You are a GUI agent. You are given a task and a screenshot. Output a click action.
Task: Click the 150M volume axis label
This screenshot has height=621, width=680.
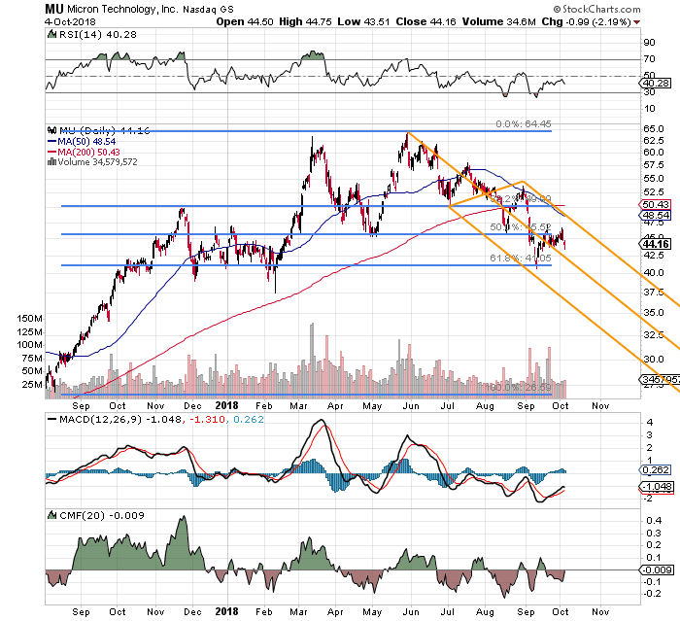tap(30, 319)
